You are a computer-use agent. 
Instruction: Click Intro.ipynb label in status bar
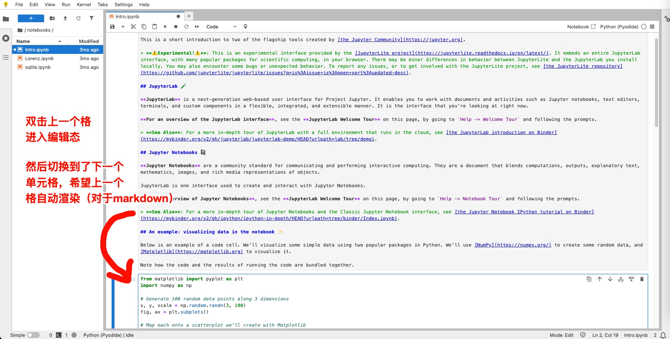(x=636, y=335)
